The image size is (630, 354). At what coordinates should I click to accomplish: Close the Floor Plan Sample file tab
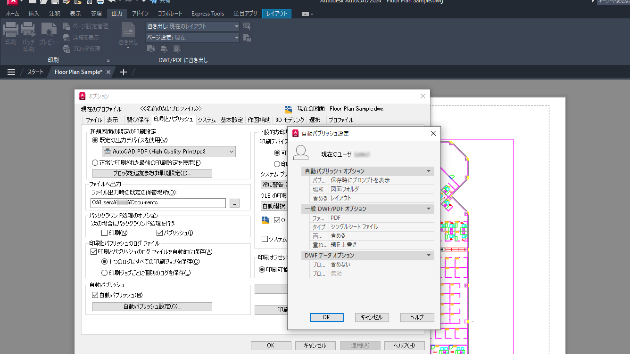[108, 72]
